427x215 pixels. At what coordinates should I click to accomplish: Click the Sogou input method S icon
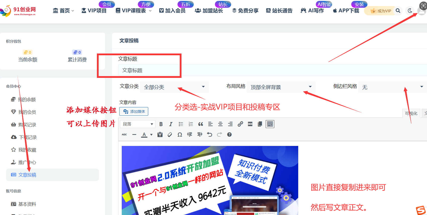pos(421,210)
